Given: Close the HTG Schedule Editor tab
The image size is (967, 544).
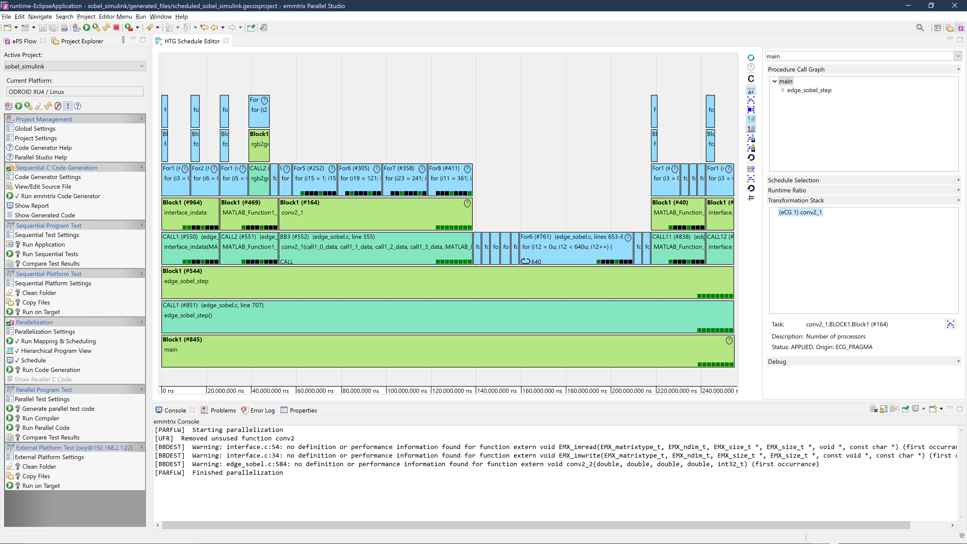Looking at the screenshot, I should [x=226, y=41].
